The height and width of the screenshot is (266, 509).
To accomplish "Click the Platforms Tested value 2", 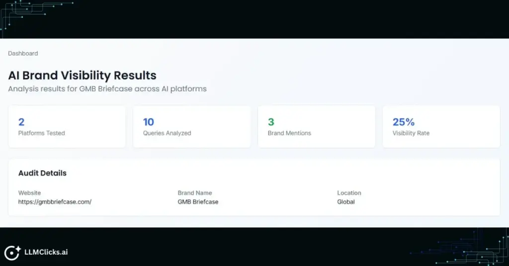I will click(x=21, y=122).
